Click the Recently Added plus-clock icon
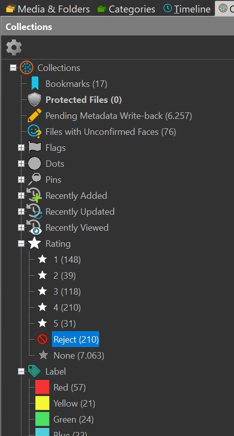The height and width of the screenshot is (436, 234). click(x=34, y=195)
